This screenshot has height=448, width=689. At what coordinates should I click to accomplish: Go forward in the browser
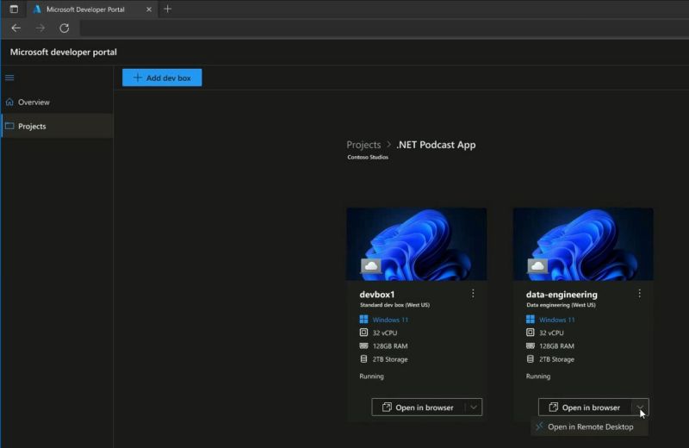(x=40, y=28)
